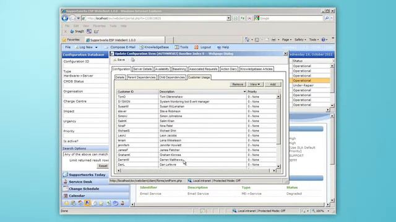Image resolution: width=396 pixels, height=222 pixels.
Task: Open the IE Safety menu dropdown
Action: tap(300, 39)
